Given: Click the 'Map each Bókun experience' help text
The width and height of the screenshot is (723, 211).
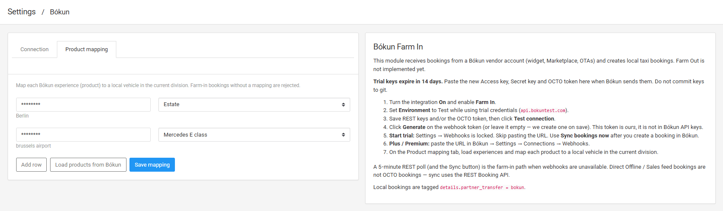Looking at the screenshot, I should pos(158,85).
